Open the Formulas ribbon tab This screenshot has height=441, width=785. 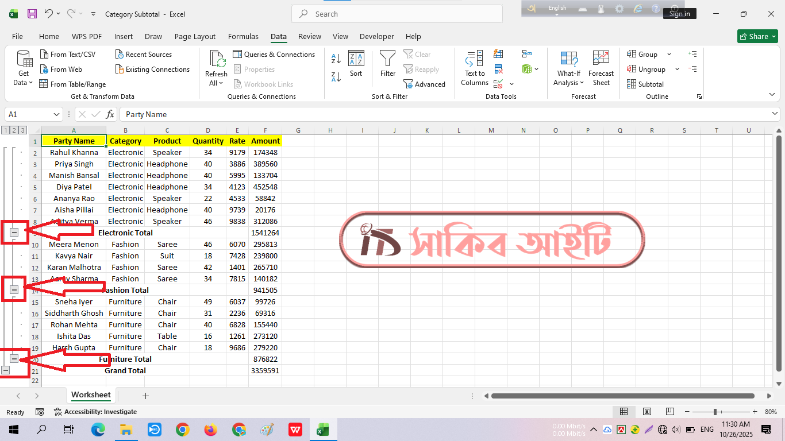(243, 36)
